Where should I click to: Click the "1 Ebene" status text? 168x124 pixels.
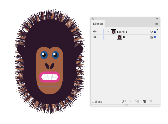point(97,102)
